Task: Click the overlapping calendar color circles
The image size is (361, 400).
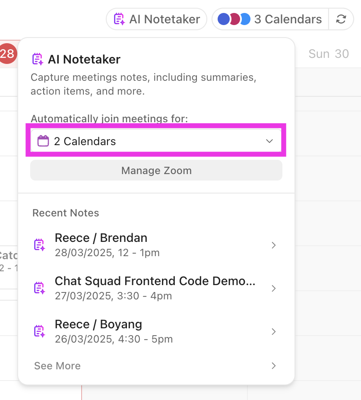Action: point(234,19)
